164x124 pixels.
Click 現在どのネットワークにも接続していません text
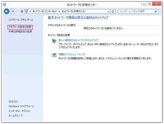point(103,29)
